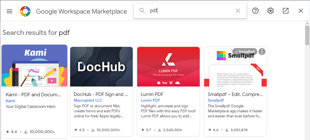Viewport: 310px width, 140px height.
Task: Click Your Digital Classroom Hero text
Action: [31, 107]
